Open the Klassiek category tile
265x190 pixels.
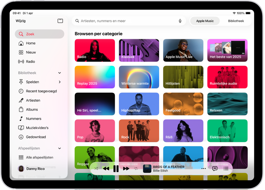point(139,50)
